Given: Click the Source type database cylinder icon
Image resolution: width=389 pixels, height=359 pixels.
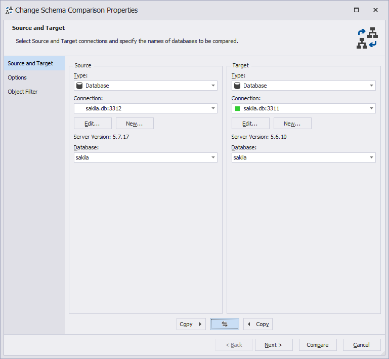Looking at the screenshot, I should [x=79, y=86].
